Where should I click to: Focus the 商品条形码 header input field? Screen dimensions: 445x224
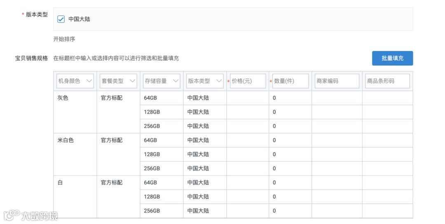(x=387, y=81)
